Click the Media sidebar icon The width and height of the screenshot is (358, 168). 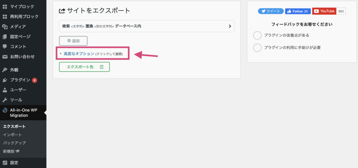point(5,27)
